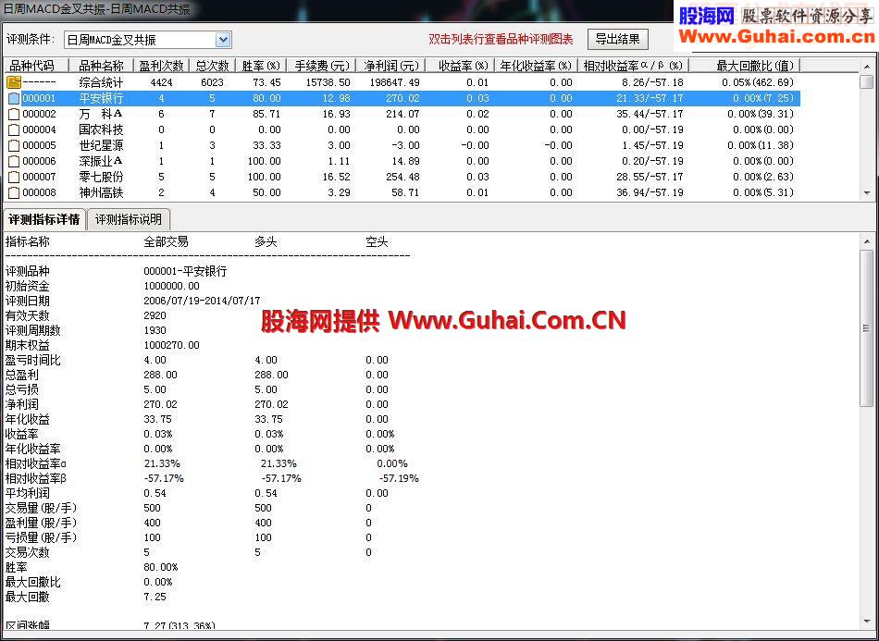Select the highlighted 平安银行 stock name
Viewport: 879px width, 641px height.
tap(101, 99)
